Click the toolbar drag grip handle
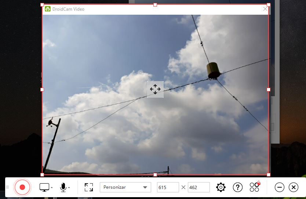Screen dimensions: 306x199 [7, 187]
